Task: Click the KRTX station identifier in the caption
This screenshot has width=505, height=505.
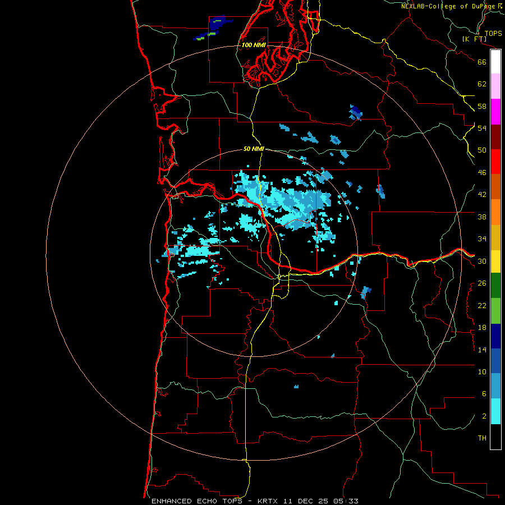Action: 269,501
